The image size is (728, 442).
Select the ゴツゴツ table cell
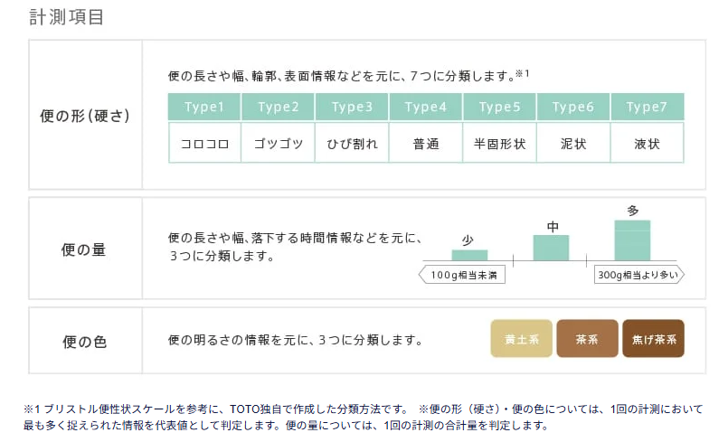pyautogui.click(x=279, y=143)
